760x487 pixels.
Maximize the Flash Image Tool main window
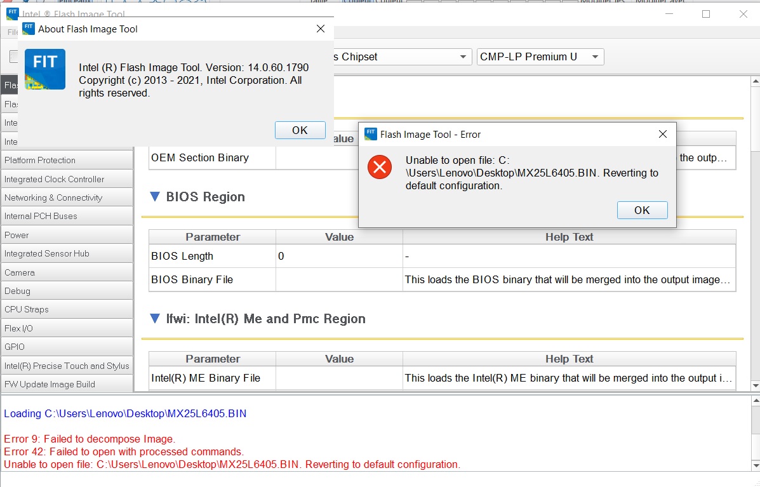(x=706, y=14)
